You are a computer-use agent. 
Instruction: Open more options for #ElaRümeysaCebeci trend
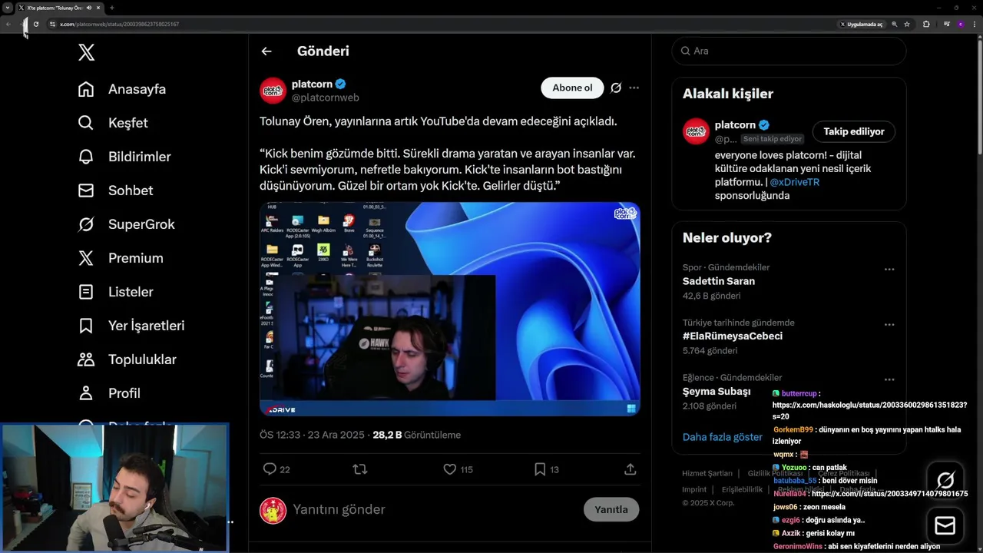889,325
